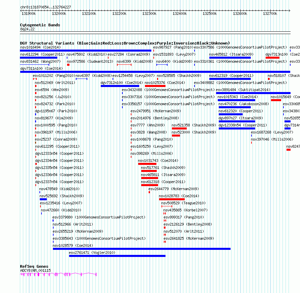Click the chr8:131870654..132764227 coordinates text
Screen dimensions: 300x293
(46, 7)
